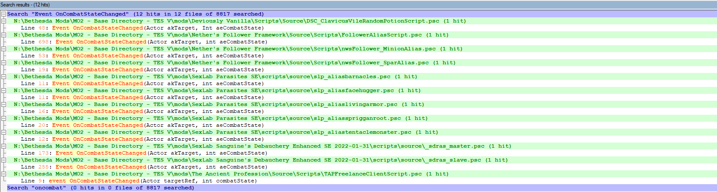This screenshot has width=717, height=192.
Task: Open Line 19 hit result
Action: coord(142,70)
